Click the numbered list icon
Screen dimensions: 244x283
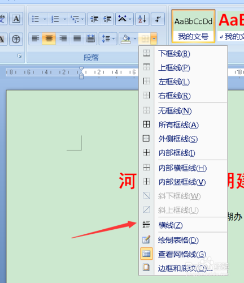(x=55, y=19)
